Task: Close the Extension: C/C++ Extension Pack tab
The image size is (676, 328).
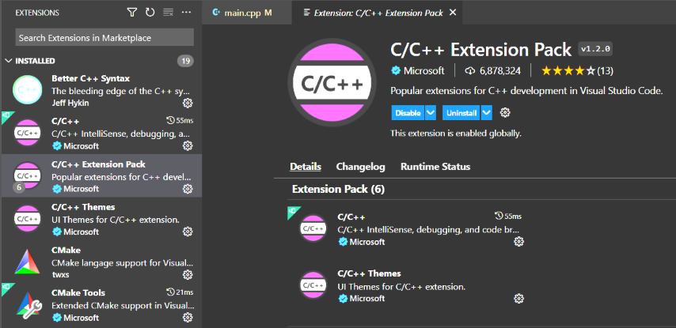Action: (x=453, y=13)
